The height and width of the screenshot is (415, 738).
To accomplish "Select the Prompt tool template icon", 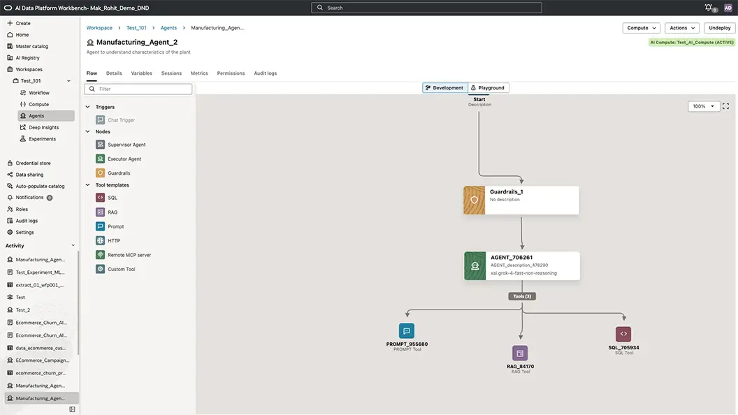I will coord(100,226).
